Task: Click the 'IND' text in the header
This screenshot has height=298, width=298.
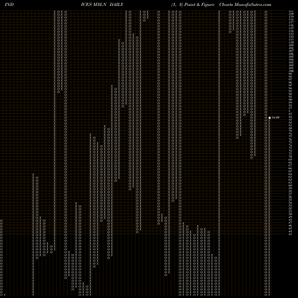Action: point(9,5)
